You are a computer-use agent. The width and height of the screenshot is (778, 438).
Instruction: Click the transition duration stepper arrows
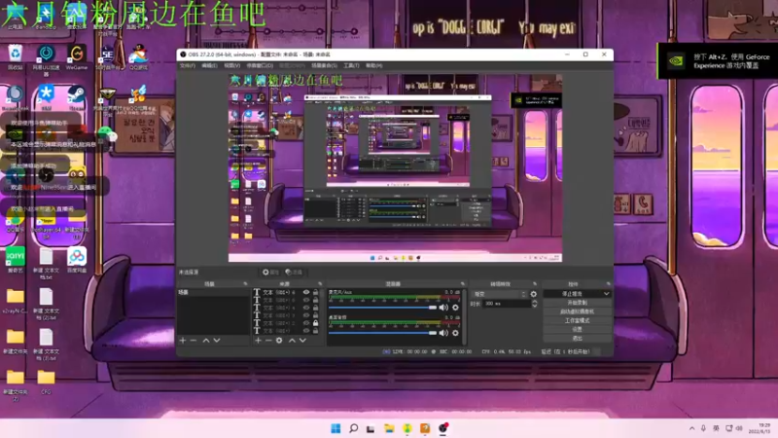coord(534,304)
